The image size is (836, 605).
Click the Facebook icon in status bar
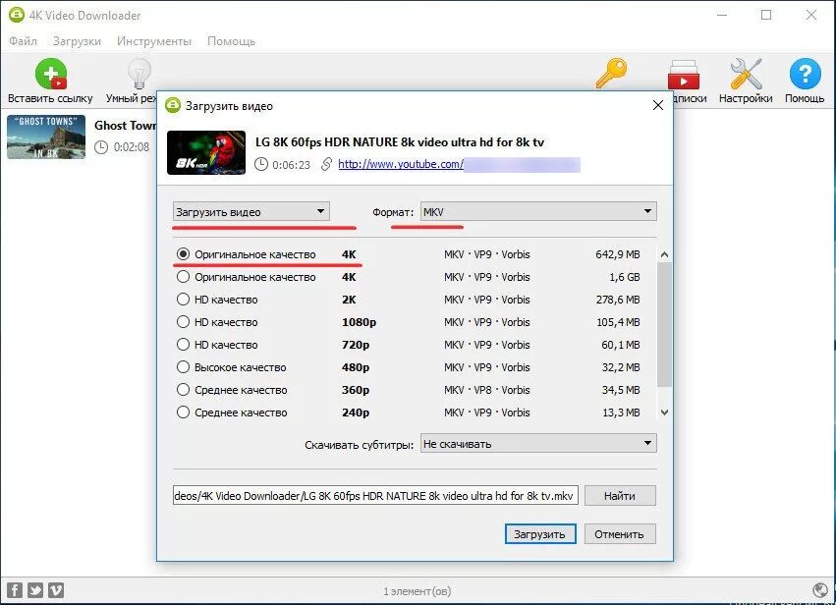click(15, 590)
